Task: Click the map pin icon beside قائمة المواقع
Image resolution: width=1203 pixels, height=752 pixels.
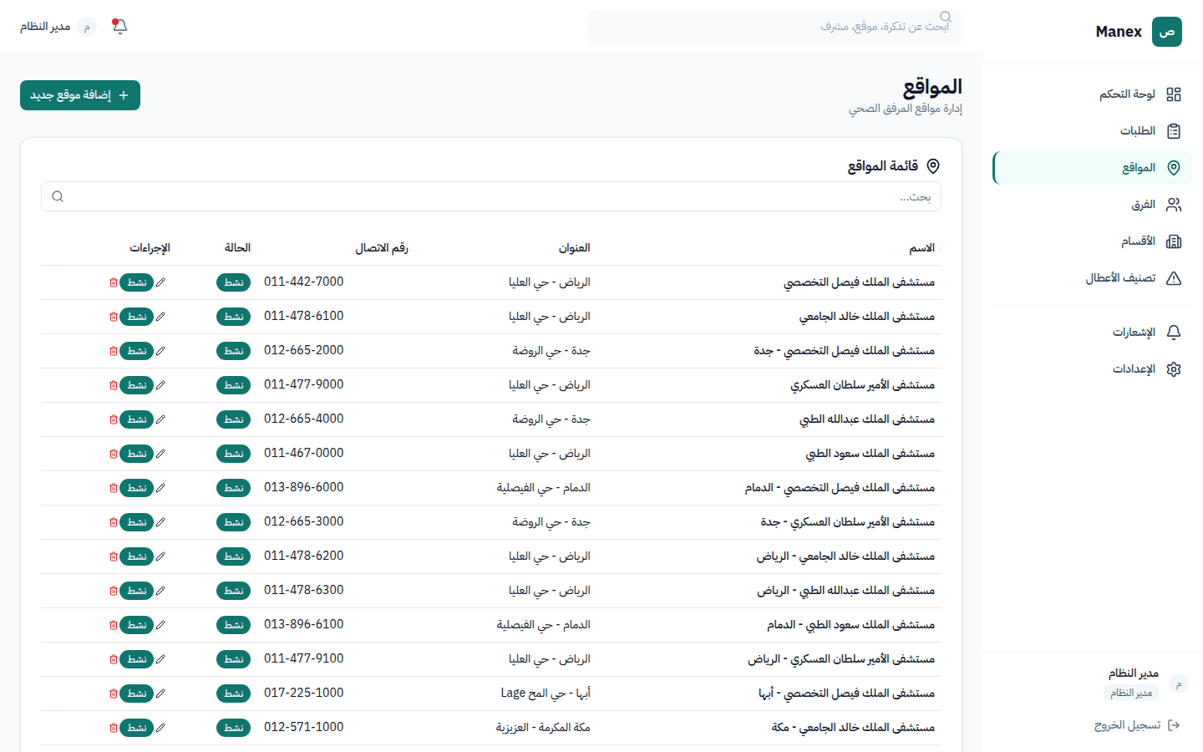Action: pyautogui.click(x=933, y=166)
